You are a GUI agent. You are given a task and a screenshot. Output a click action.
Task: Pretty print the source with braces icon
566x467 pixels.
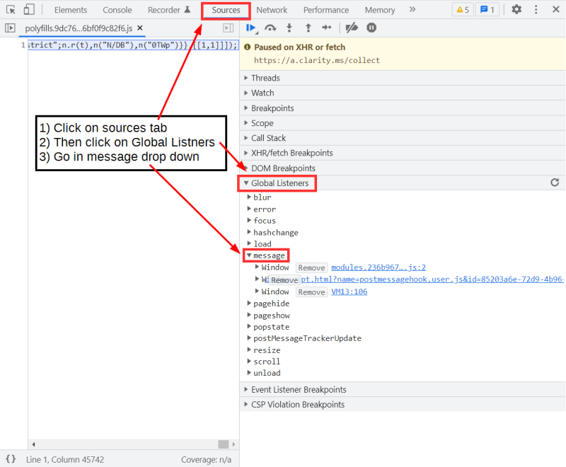click(11, 459)
